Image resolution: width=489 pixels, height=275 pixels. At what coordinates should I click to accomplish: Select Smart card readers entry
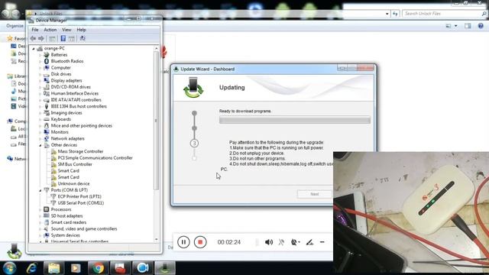[68, 222]
